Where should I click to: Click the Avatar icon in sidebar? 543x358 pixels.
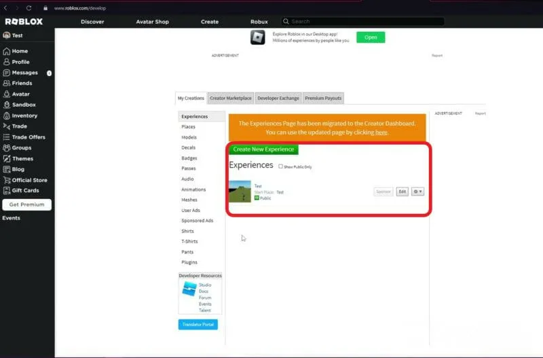pos(7,94)
